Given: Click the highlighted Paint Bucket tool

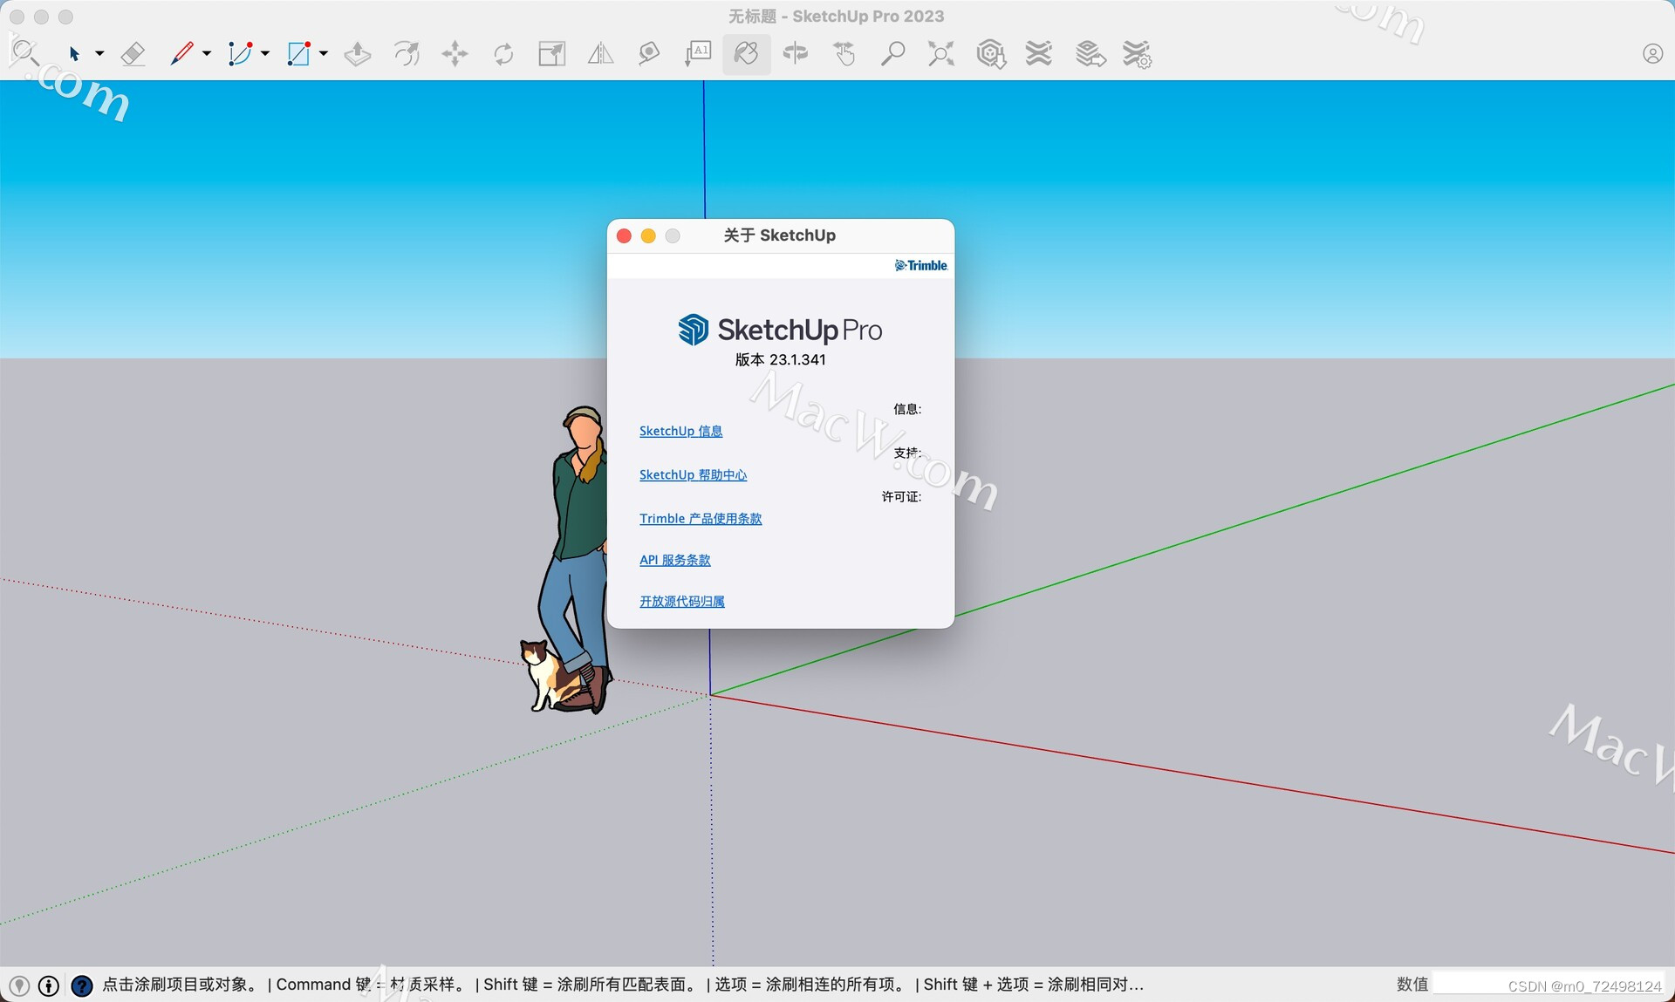Looking at the screenshot, I should 747,54.
